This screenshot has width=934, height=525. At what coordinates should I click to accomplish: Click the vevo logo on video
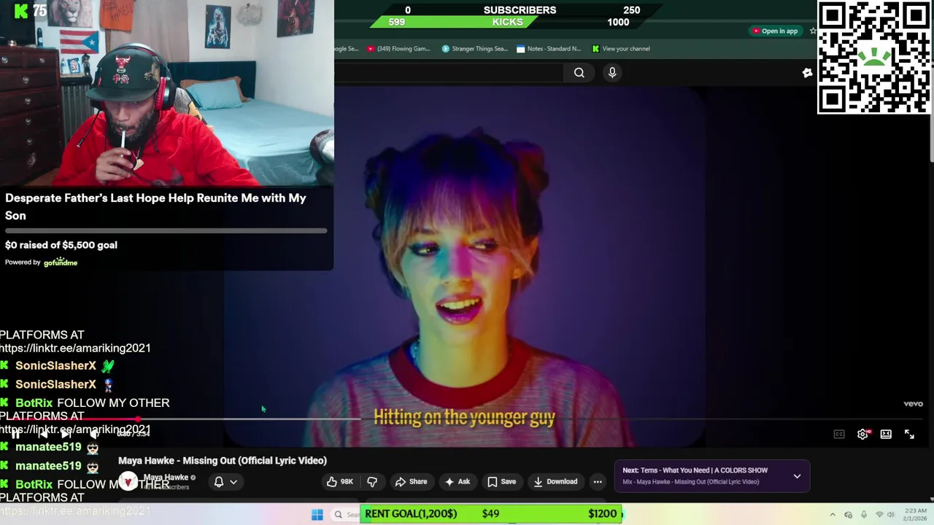913,403
